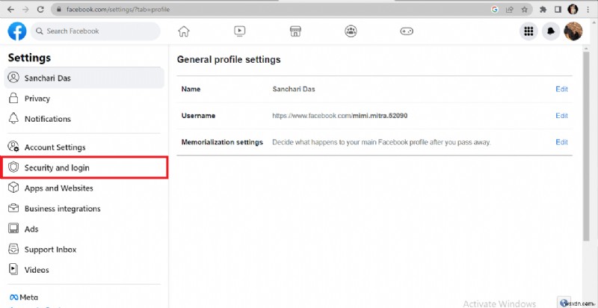Bookmark this page with the star icon
This screenshot has width=598, height=308.
[525, 10]
